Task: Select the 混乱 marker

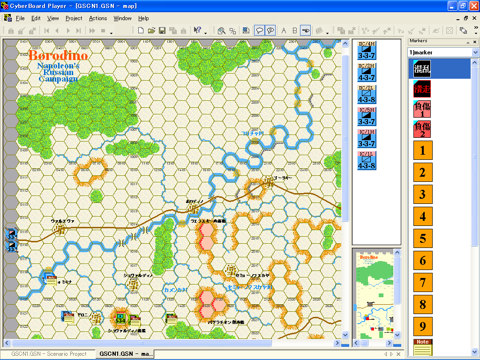Action: point(422,68)
